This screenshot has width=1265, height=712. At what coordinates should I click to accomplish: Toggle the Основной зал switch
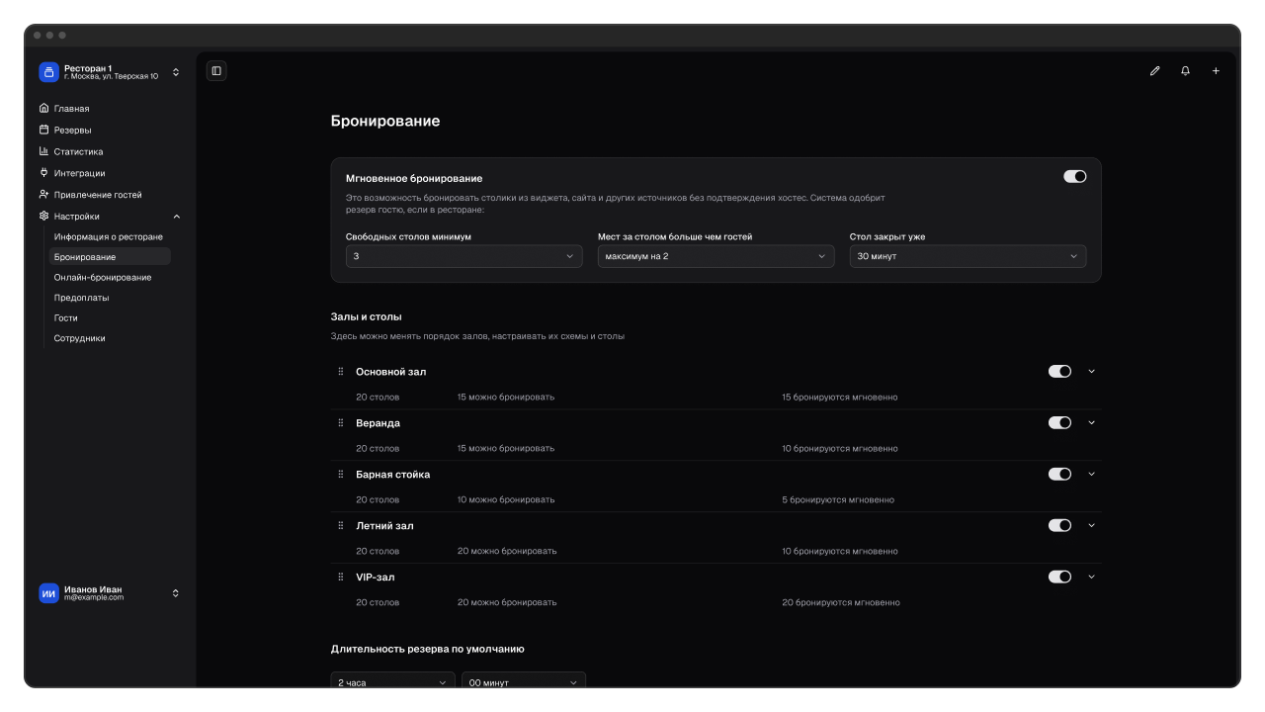[1059, 372]
